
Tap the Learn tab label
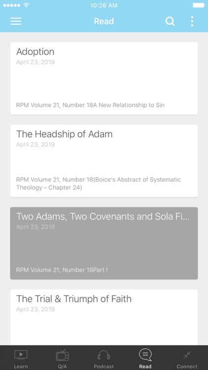click(x=21, y=367)
